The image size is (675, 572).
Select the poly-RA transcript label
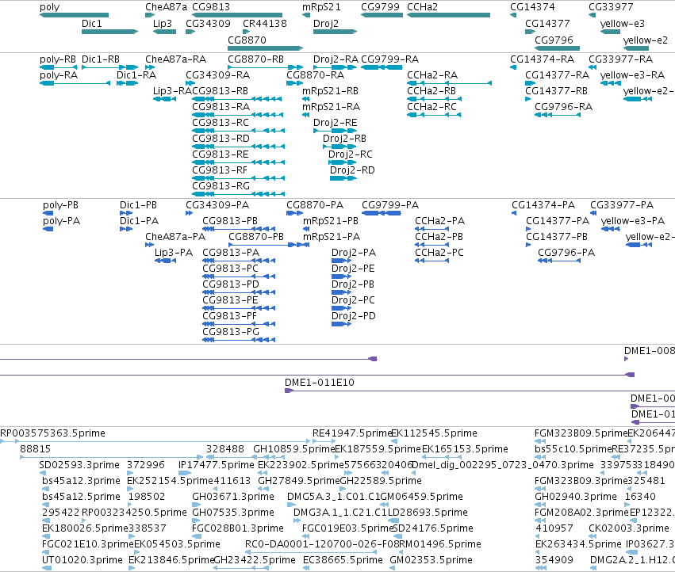pos(59,75)
